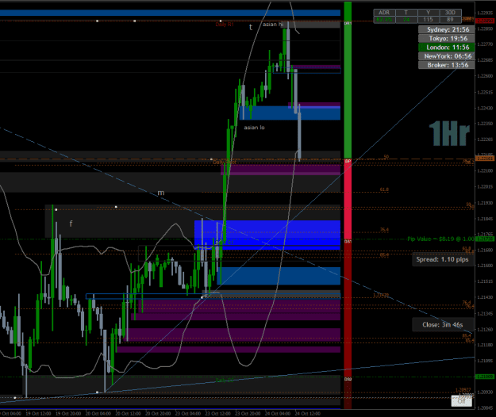Click the 'asian lo' chart label
The image size is (496, 417).
[x=254, y=128]
